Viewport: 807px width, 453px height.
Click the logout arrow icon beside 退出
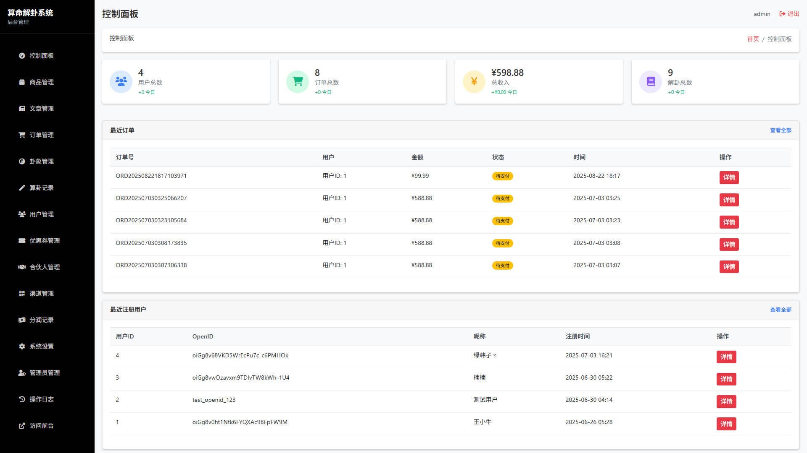click(782, 14)
